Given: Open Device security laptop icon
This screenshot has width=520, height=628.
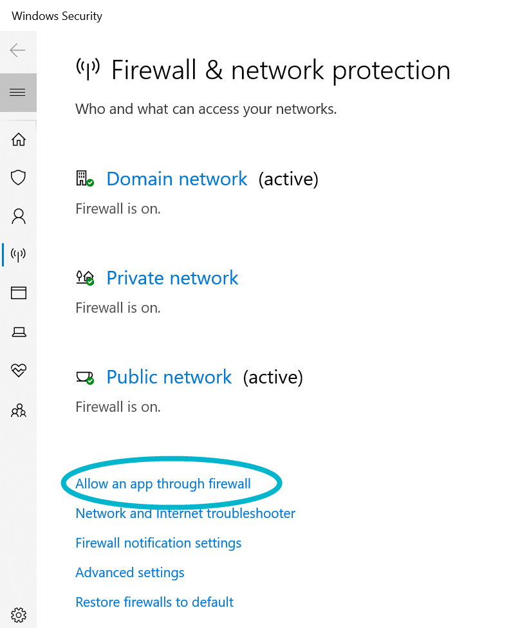Looking at the screenshot, I should tap(19, 332).
